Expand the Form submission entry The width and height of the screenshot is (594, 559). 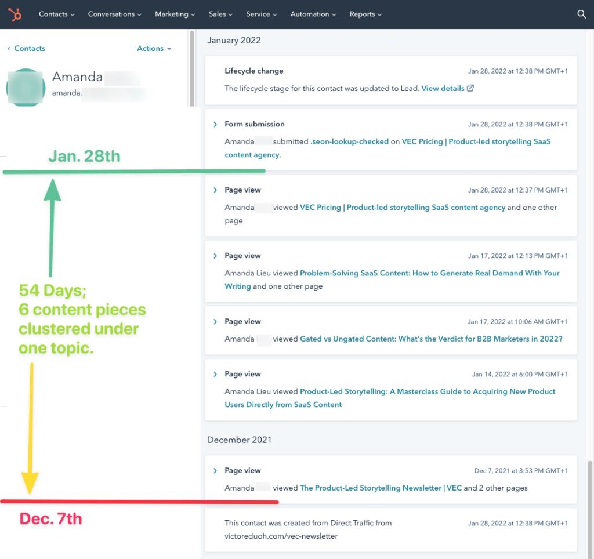(215, 124)
